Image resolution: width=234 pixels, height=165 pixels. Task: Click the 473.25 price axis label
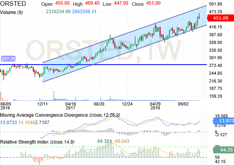(x=216, y=12)
